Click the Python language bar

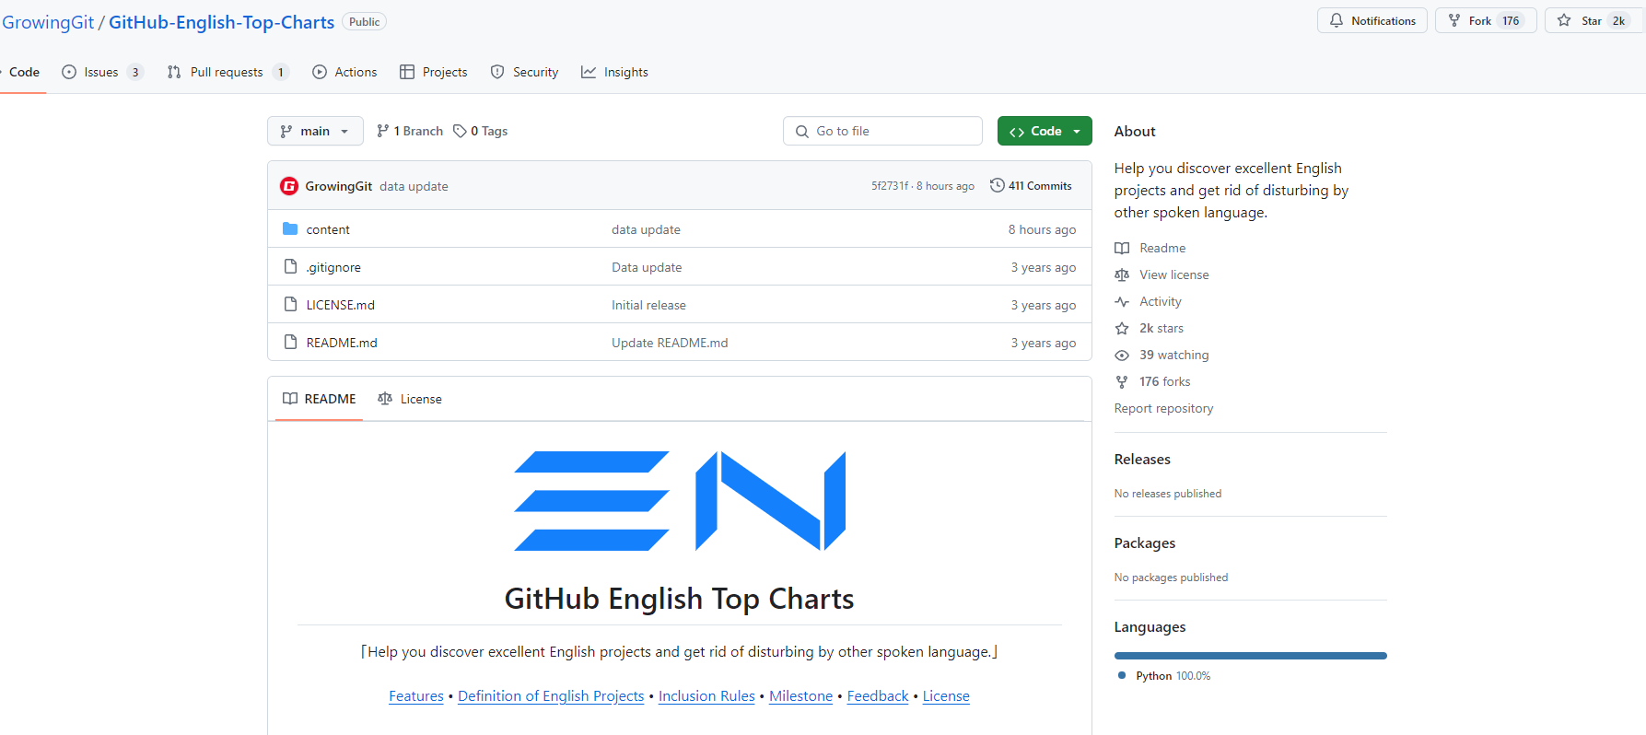(1251, 656)
